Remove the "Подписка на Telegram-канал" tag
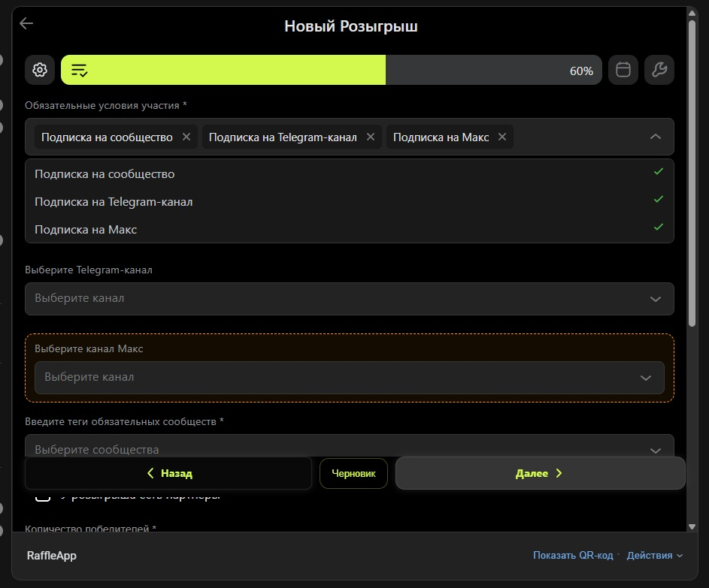 pos(370,137)
